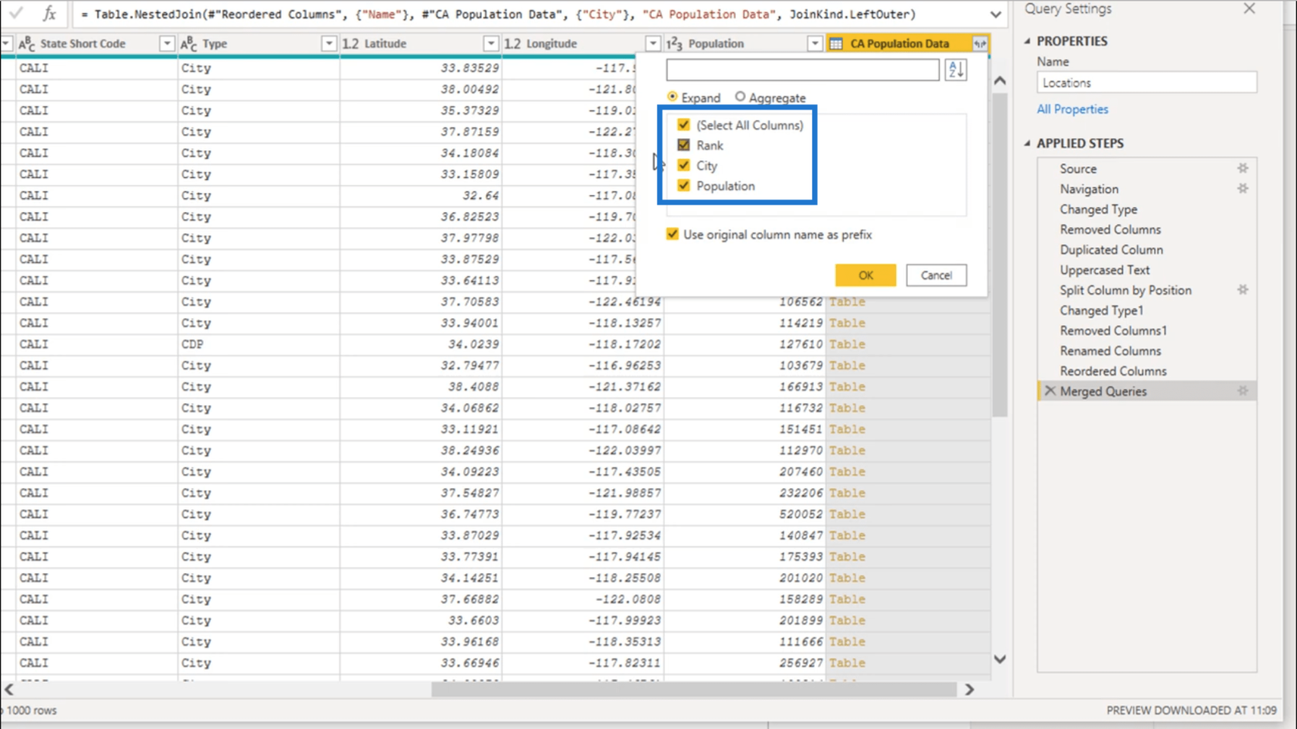Click the query Name field containing Locations
This screenshot has width=1297, height=729.
pos(1146,83)
